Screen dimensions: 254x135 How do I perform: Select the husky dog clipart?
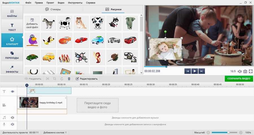(114, 23)
